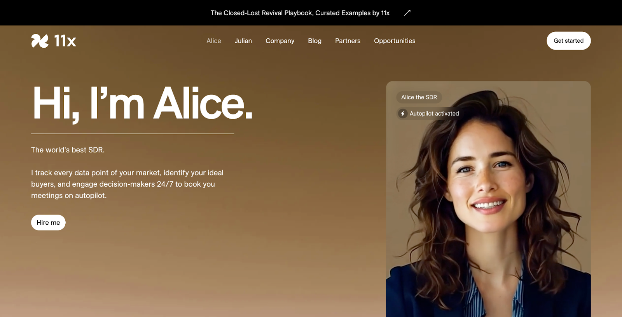Click the Hire me button
Screen dimensions: 622x317
click(x=48, y=223)
